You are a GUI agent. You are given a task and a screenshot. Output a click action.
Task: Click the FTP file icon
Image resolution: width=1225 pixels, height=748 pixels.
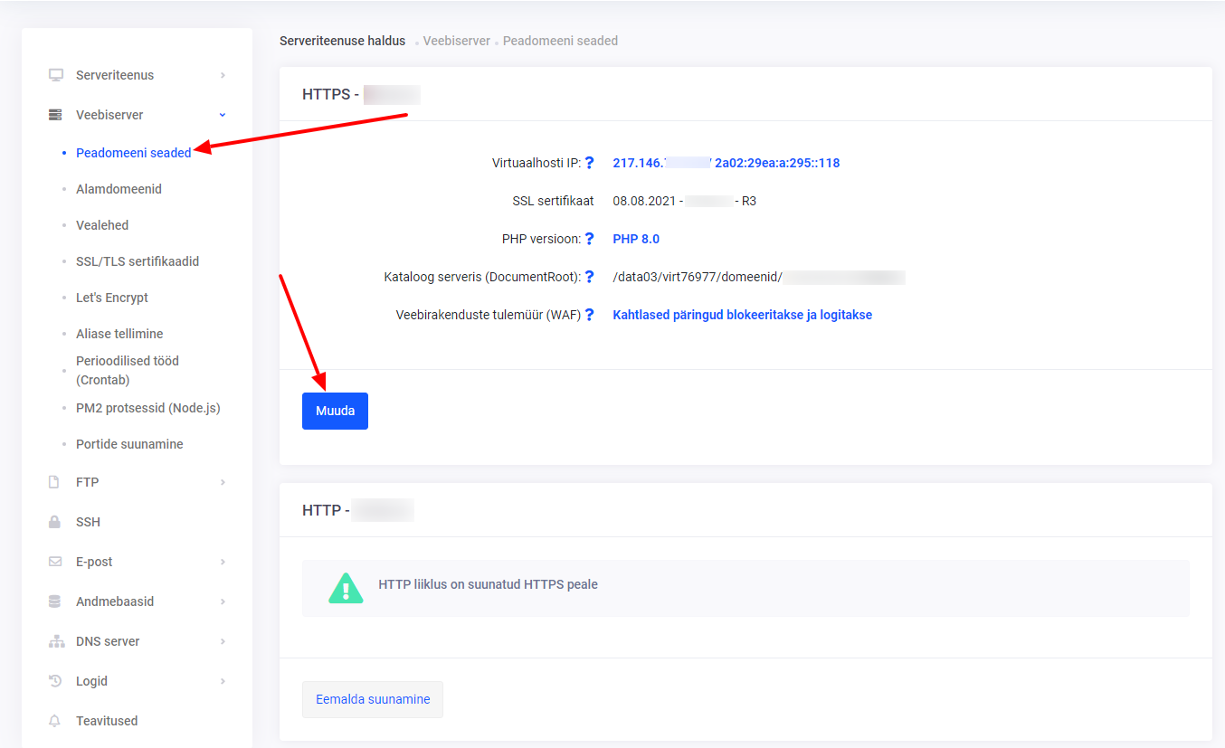pyautogui.click(x=54, y=482)
